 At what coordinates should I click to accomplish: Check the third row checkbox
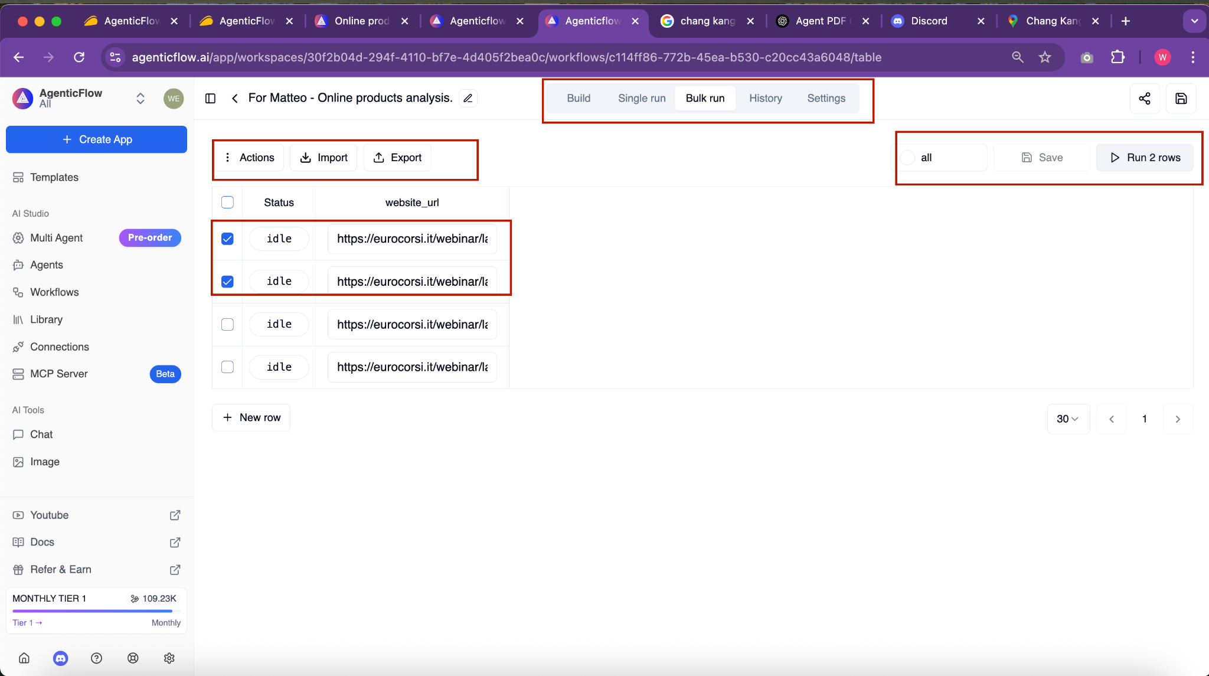point(227,324)
